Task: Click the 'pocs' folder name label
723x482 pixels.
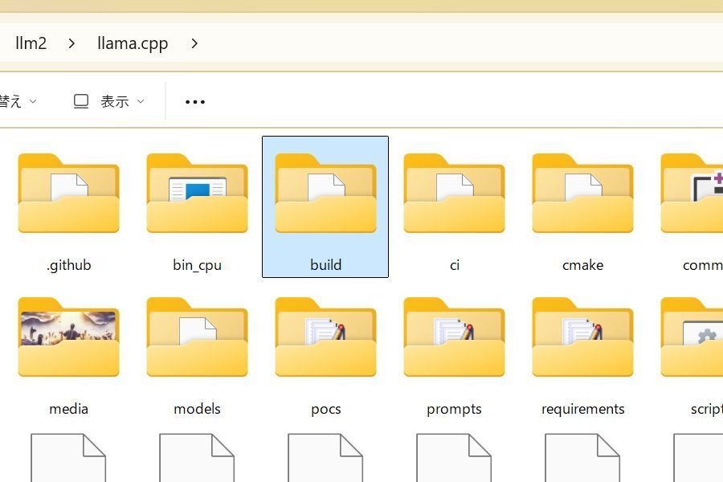Action: [325, 410]
